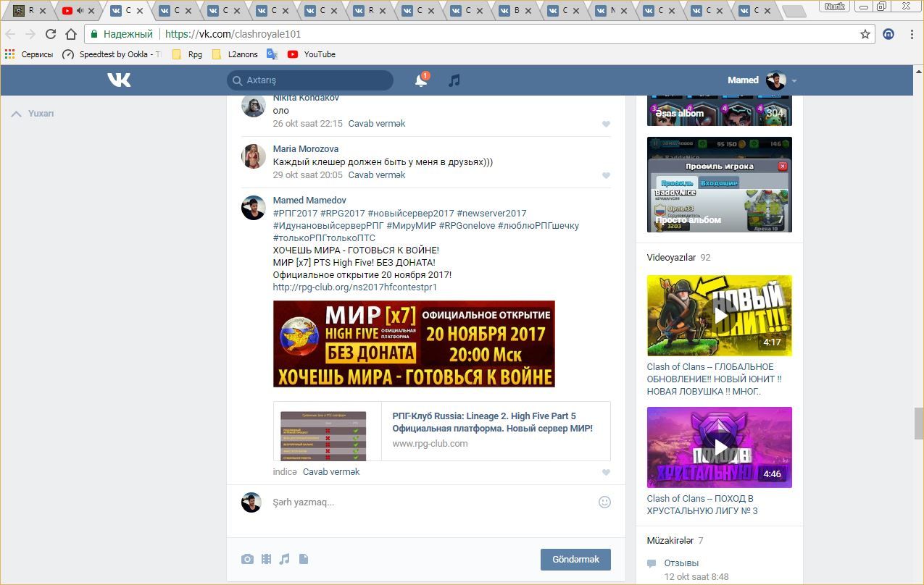
Task: Open the Google Translate bookmark icon
Action: pyautogui.click(x=272, y=54)
